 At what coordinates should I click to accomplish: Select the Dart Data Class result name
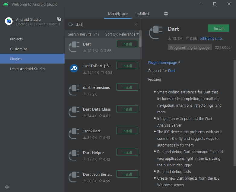(x=97, y=109)
